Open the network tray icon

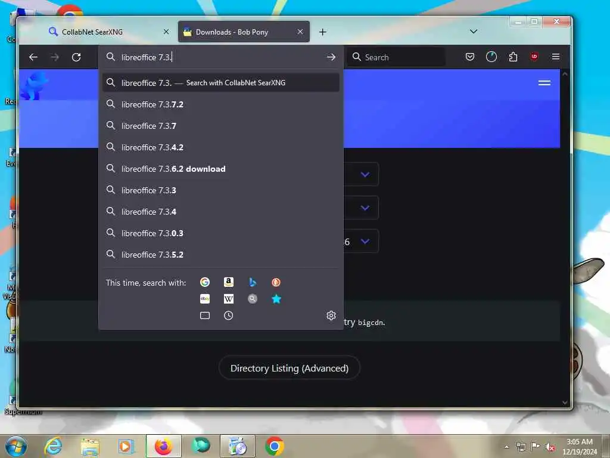click(x=521, y=447)
